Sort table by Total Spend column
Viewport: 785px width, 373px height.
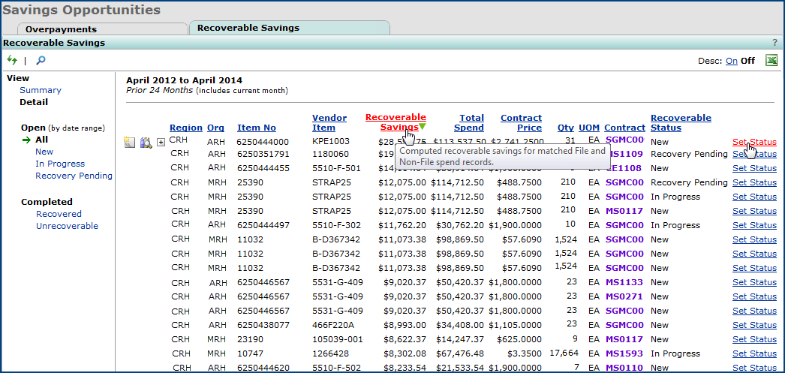[x=471, y=123]
